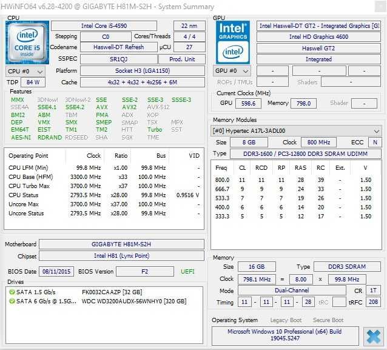Click the Secure Boot label
Image resolution: width=387 pixels, height=350 pixels.
tap(328, 320)
